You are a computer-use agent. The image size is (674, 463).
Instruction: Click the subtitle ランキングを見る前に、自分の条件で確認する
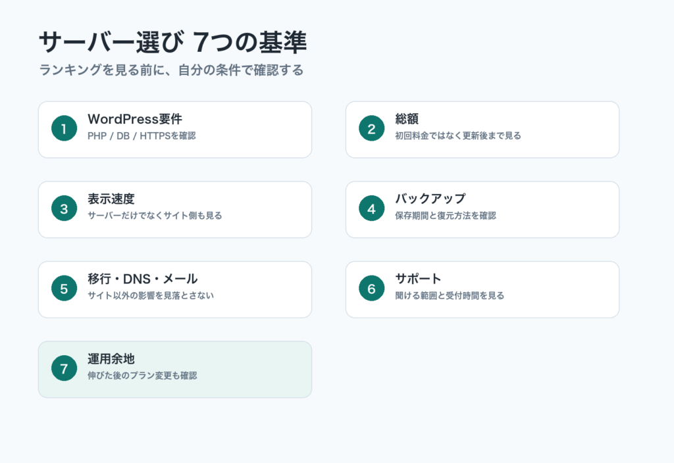click(172, 70)
